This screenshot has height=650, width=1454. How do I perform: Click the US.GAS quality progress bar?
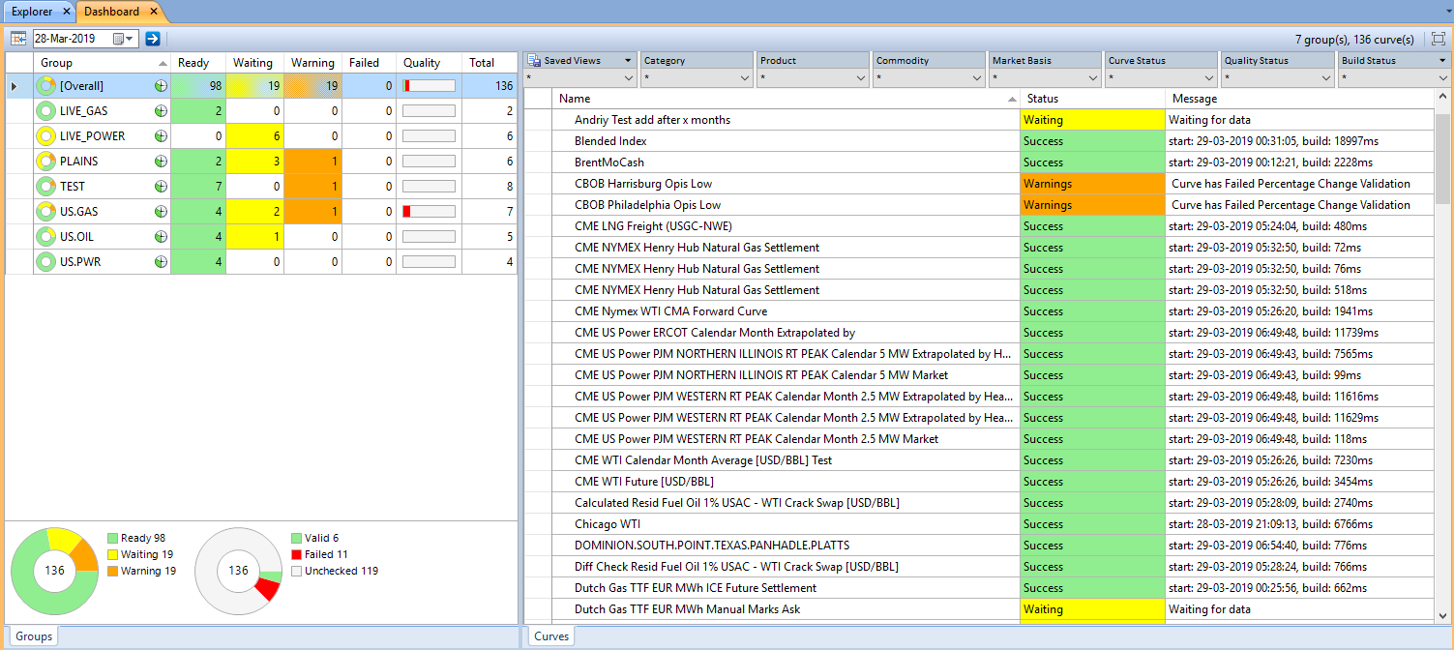click(429, 212)
